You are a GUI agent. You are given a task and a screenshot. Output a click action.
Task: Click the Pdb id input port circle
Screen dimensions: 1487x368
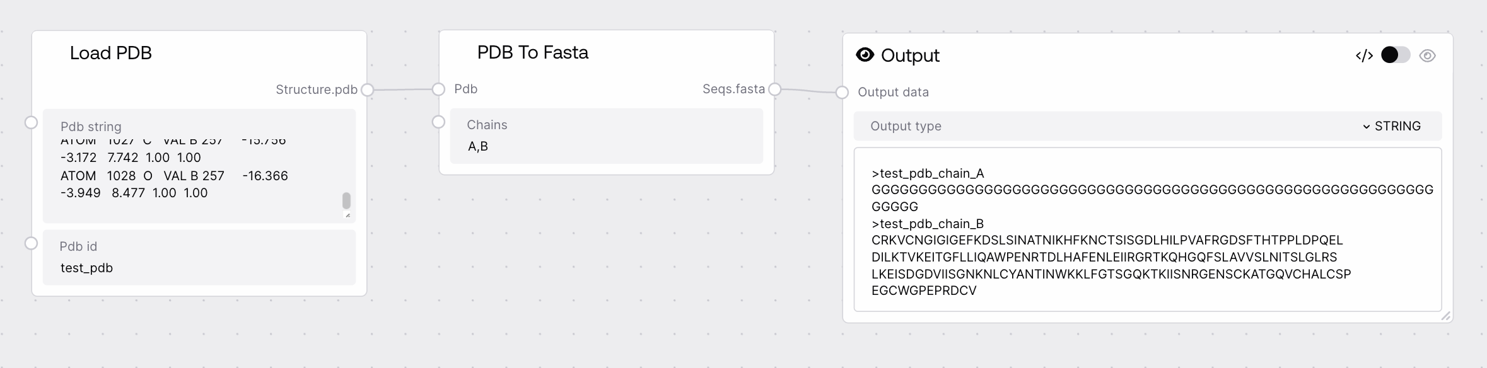[31, 243]
